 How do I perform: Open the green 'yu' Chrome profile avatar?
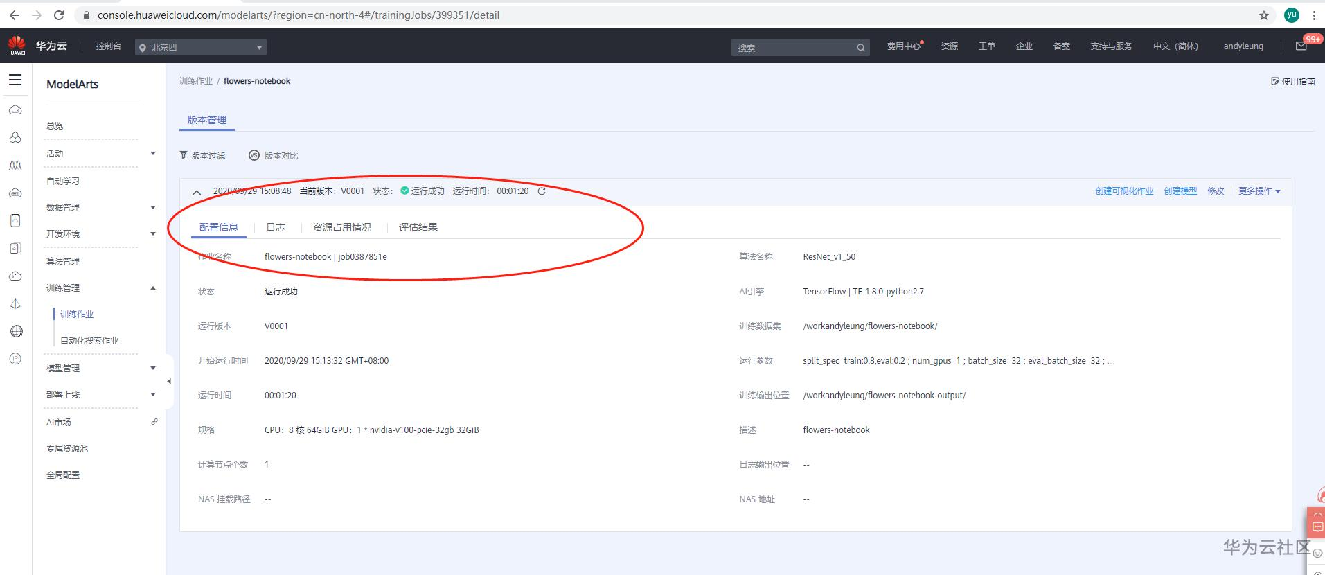(1292, 15)
